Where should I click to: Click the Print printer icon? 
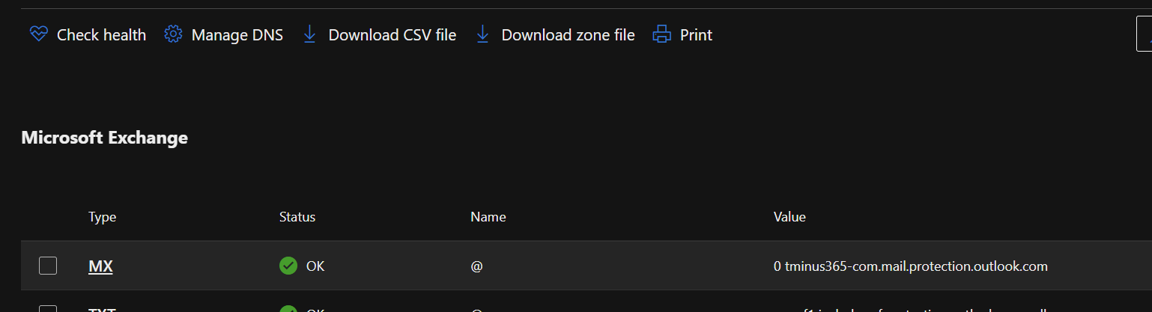(661, 34)
